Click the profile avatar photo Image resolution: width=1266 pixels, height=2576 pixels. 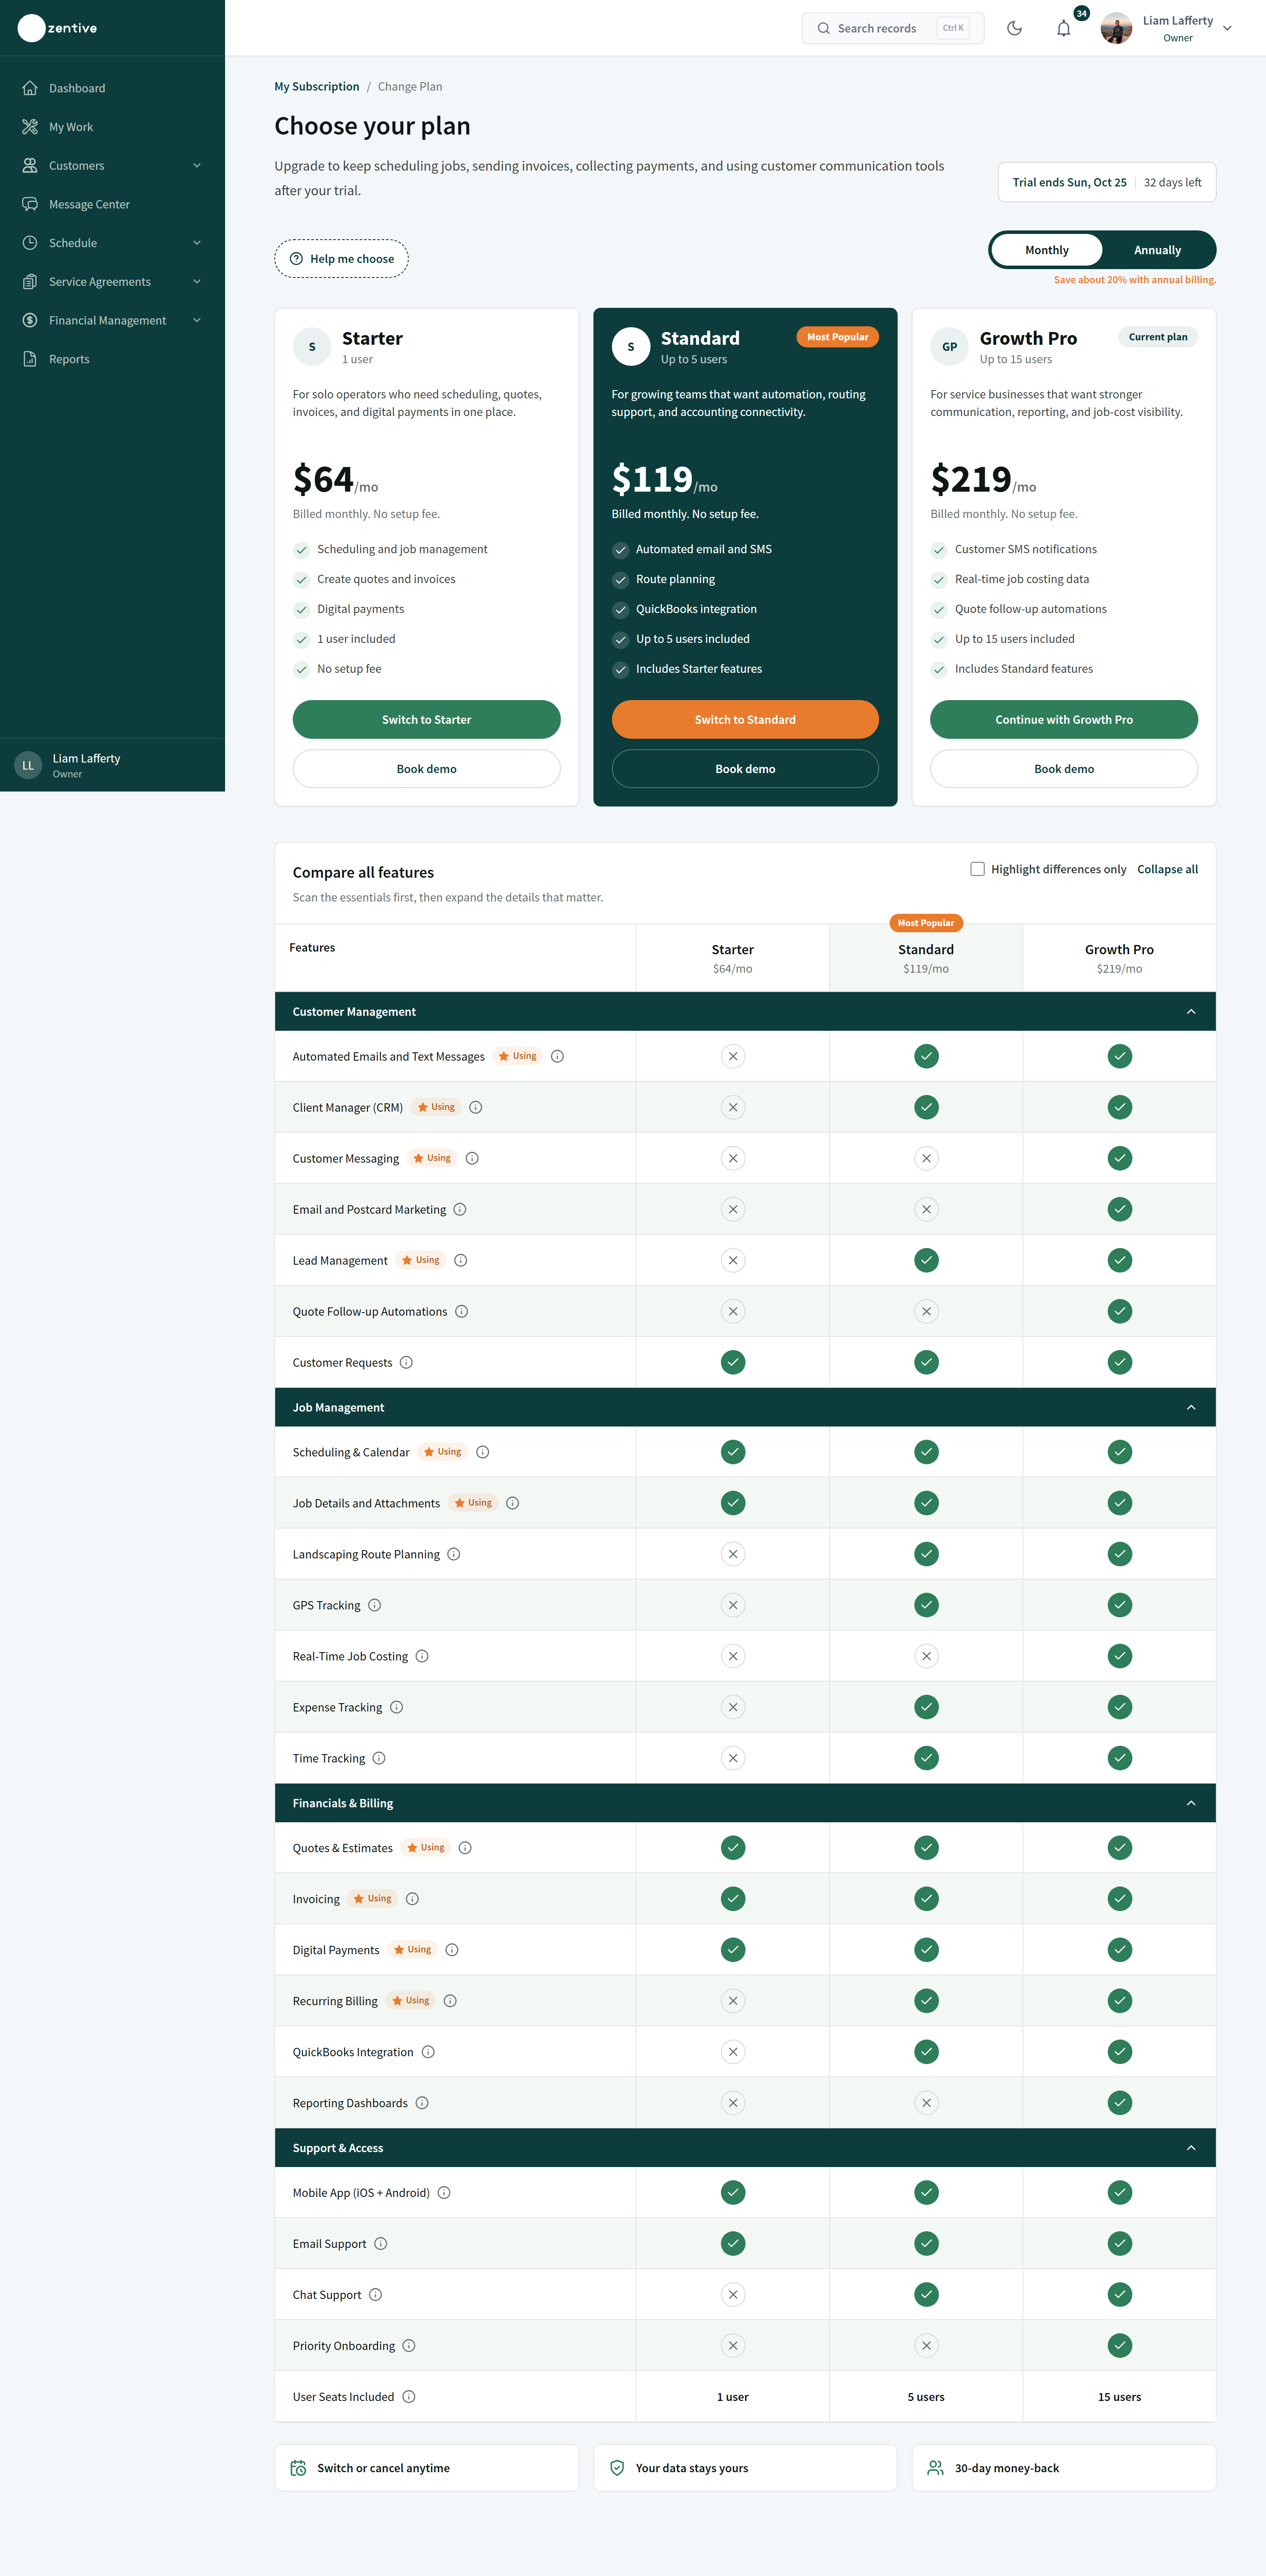pos(1116,28)
